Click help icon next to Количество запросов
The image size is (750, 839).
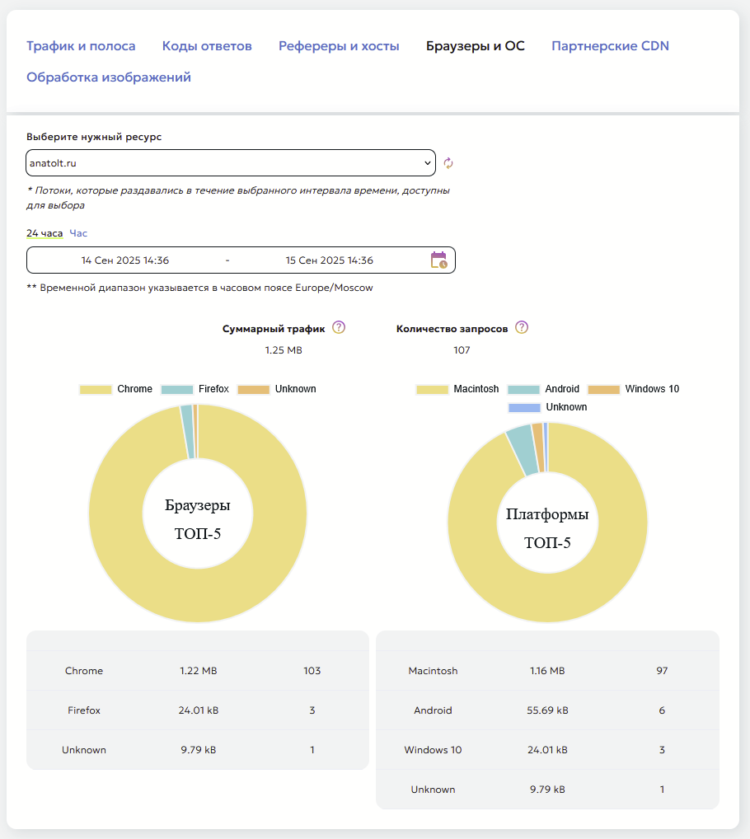[522, 327]
